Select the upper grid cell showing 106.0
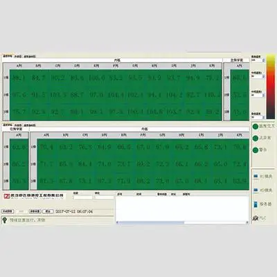 (x=96, y=78)
